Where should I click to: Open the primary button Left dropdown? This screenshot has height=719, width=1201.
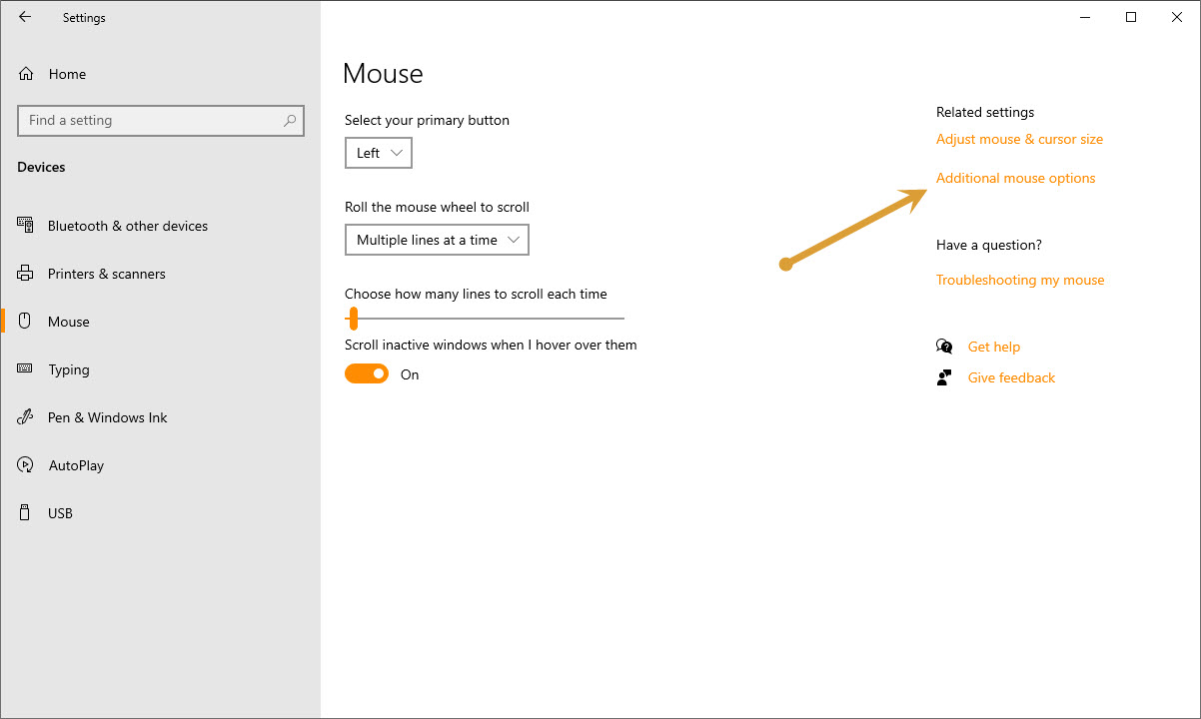pos(379,153)
